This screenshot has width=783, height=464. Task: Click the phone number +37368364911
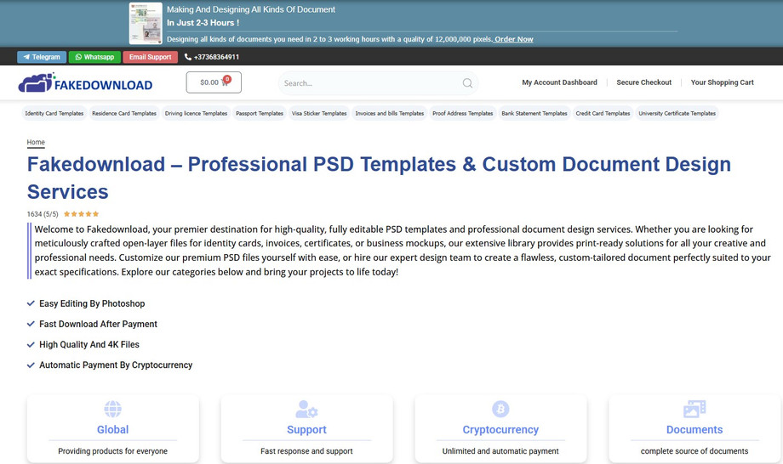(x=212, y=57)
